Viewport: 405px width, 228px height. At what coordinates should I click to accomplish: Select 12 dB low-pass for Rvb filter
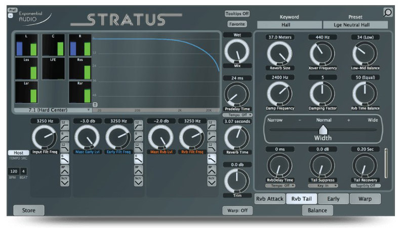(212, 148)
